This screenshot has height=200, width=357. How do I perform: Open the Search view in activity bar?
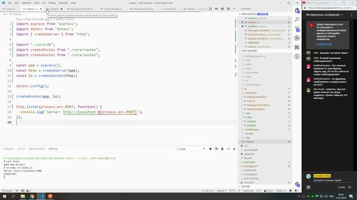297,19
